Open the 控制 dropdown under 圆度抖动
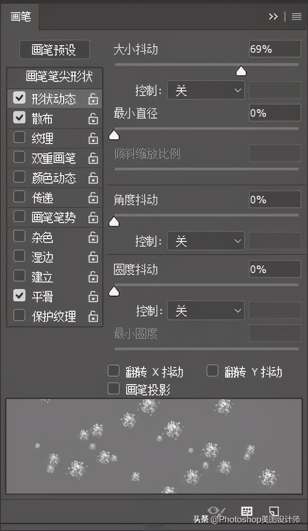Image resolution: width=308 pixels, height=531 pixels. point(206,310)
